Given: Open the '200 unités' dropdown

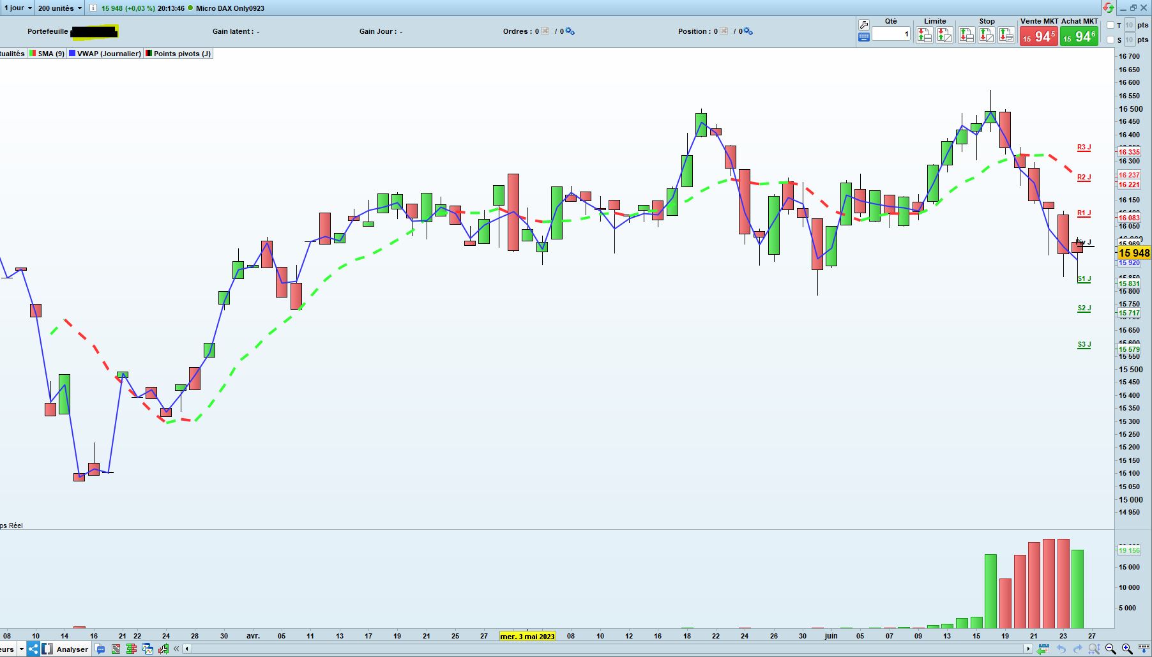Looking at the screenshot, I should 60,8.
